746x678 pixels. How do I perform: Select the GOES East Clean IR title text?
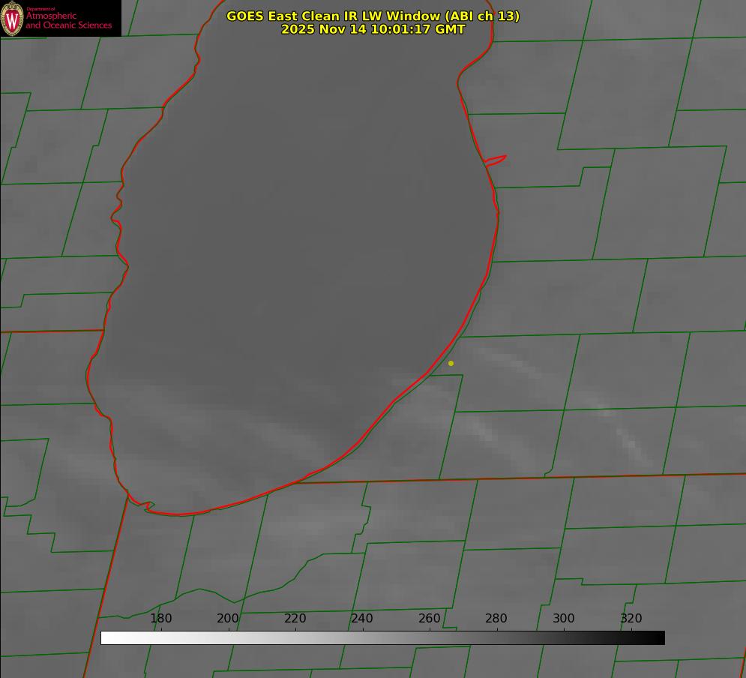tap(373, 16)
